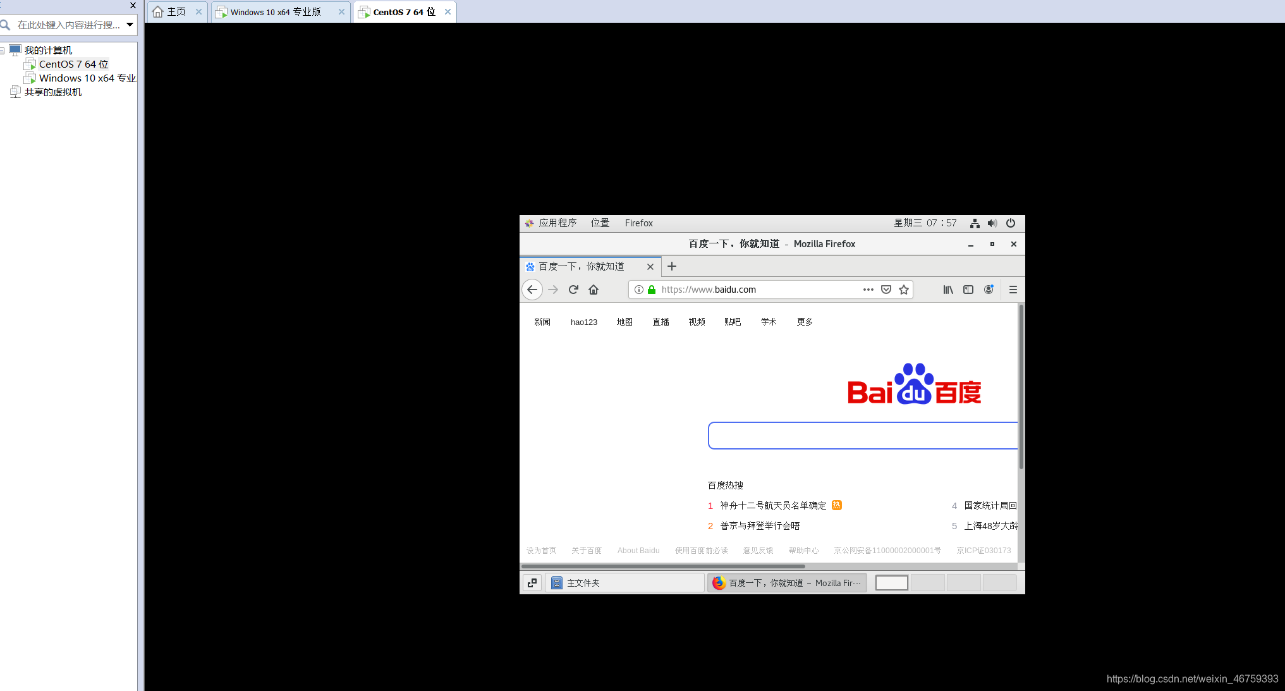Open hot search 普京与拜登举行会晤
Image resolution: width=1285 pixels, height=691 pixels.
coord(760,526)
